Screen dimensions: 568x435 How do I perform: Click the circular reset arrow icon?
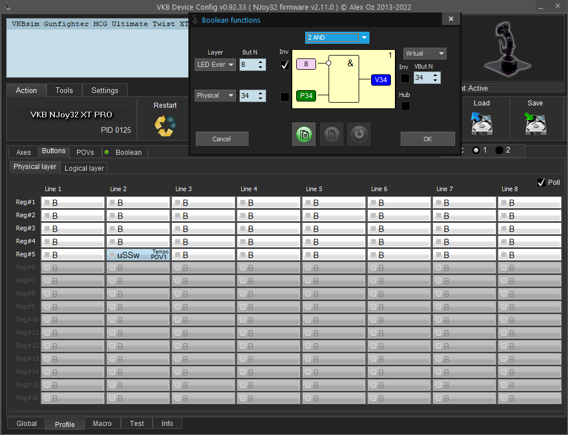pos(359,134)
